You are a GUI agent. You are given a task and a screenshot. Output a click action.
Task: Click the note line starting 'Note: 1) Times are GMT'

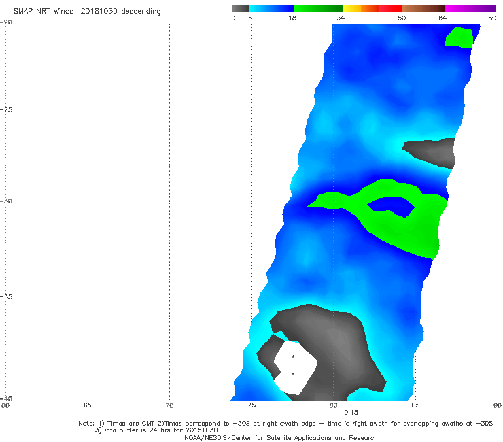click(x=285, y=424)
